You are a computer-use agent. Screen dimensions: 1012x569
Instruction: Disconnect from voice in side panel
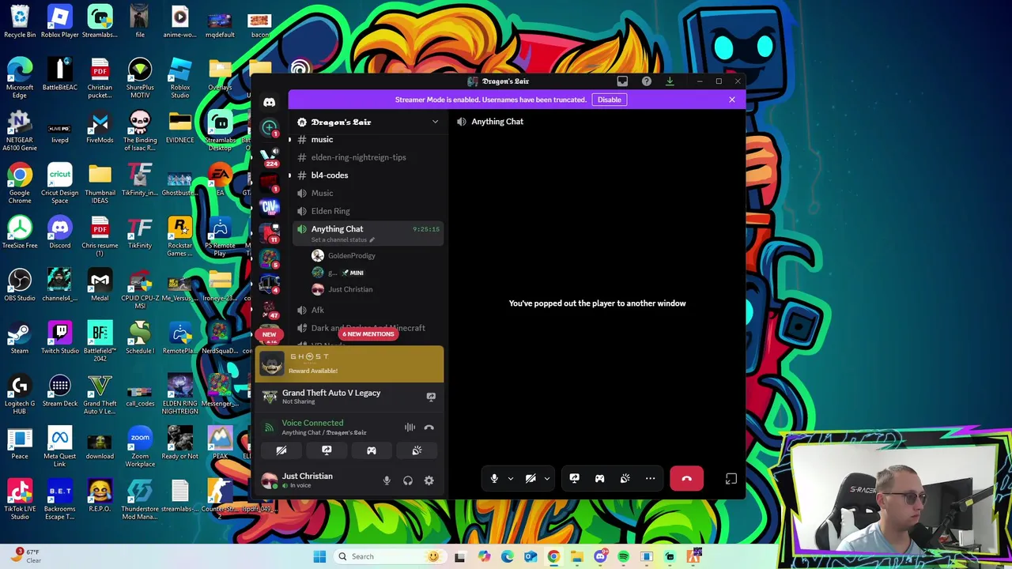tap(429, 428)
